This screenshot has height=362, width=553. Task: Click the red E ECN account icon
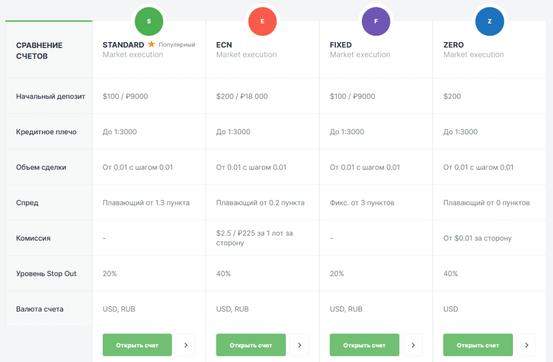[262, 22]
